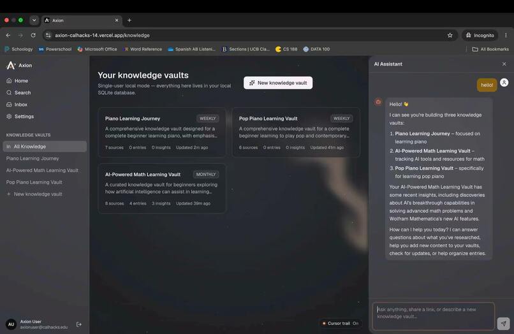Click the Incognito indicator
Screen dimensions: 514x334
tap(480, 35)
